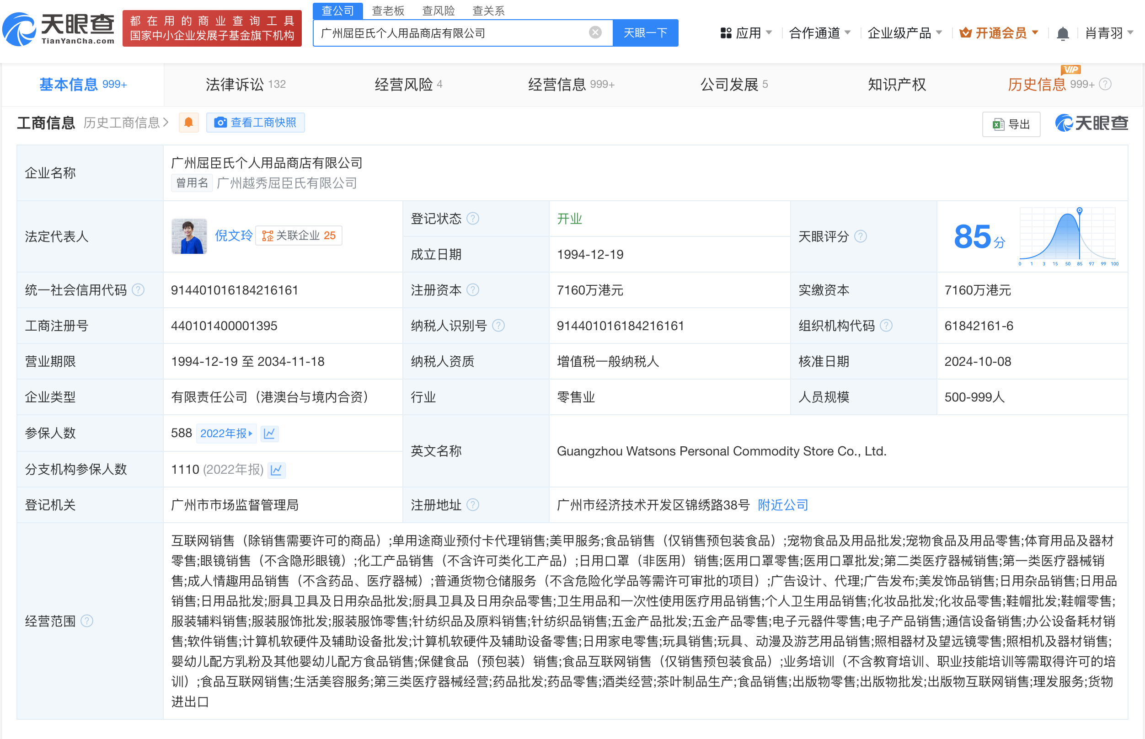Expand the 应用 dropdown menu
1145x739 pixels.
[x=746, y=33]
